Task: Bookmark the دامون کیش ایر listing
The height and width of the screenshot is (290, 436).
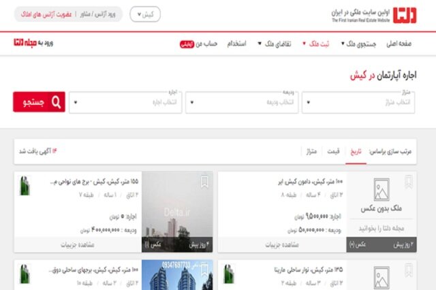Action: click(409, 181)
